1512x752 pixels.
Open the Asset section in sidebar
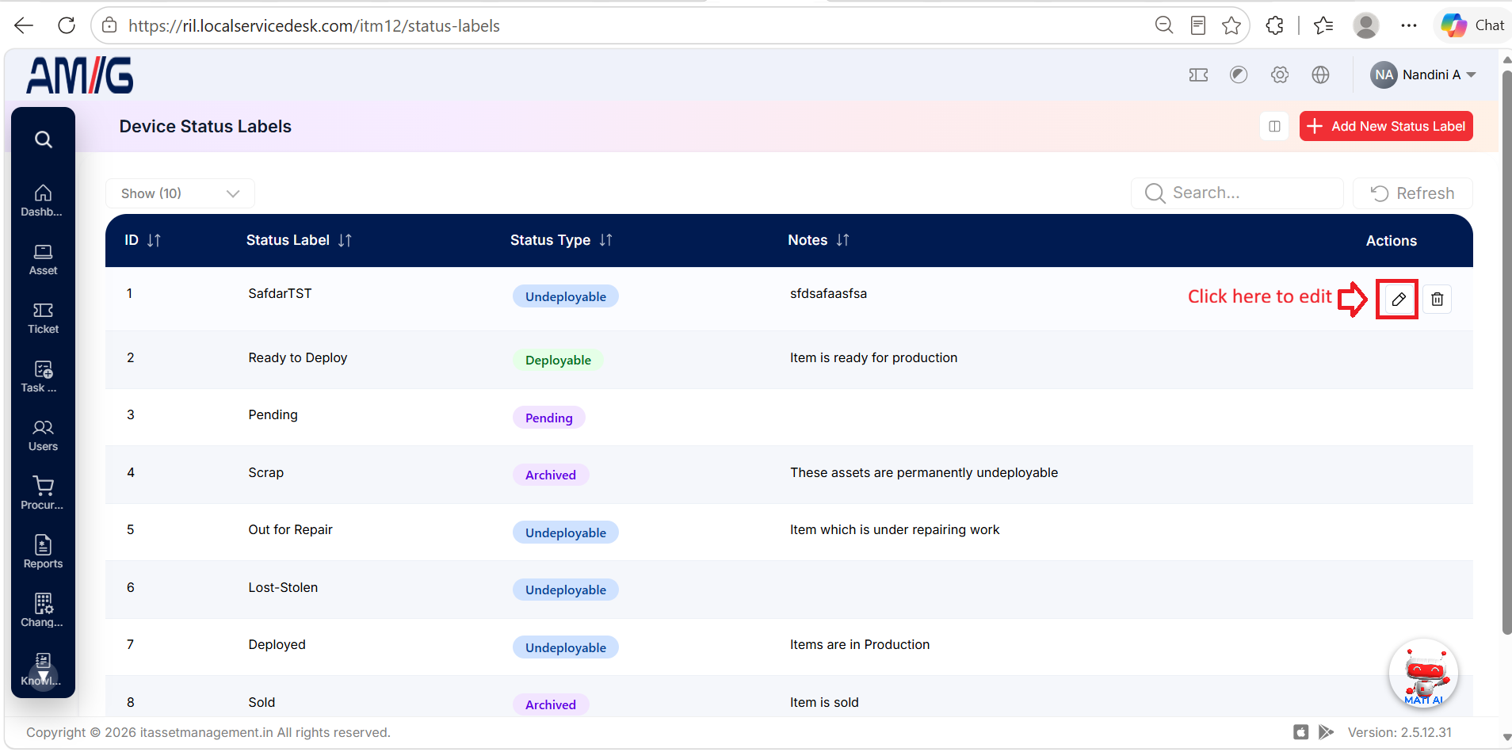[43, 259]
